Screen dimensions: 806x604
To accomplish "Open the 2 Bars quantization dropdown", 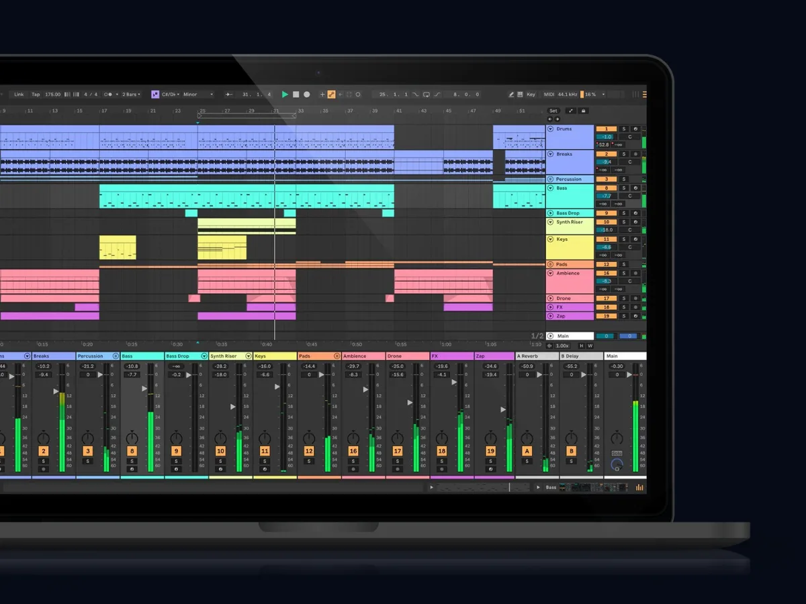I will (x=130, y=95).
